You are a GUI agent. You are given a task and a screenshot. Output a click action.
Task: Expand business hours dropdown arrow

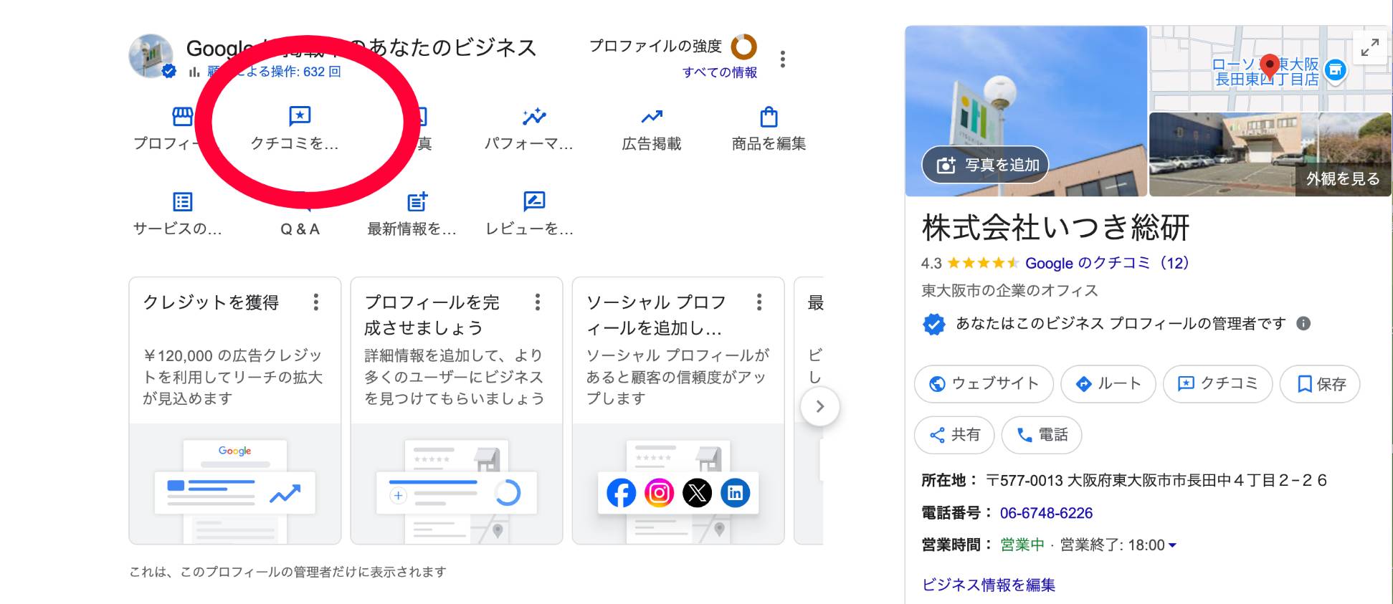pyautogui.click(x=1172, y=545)
